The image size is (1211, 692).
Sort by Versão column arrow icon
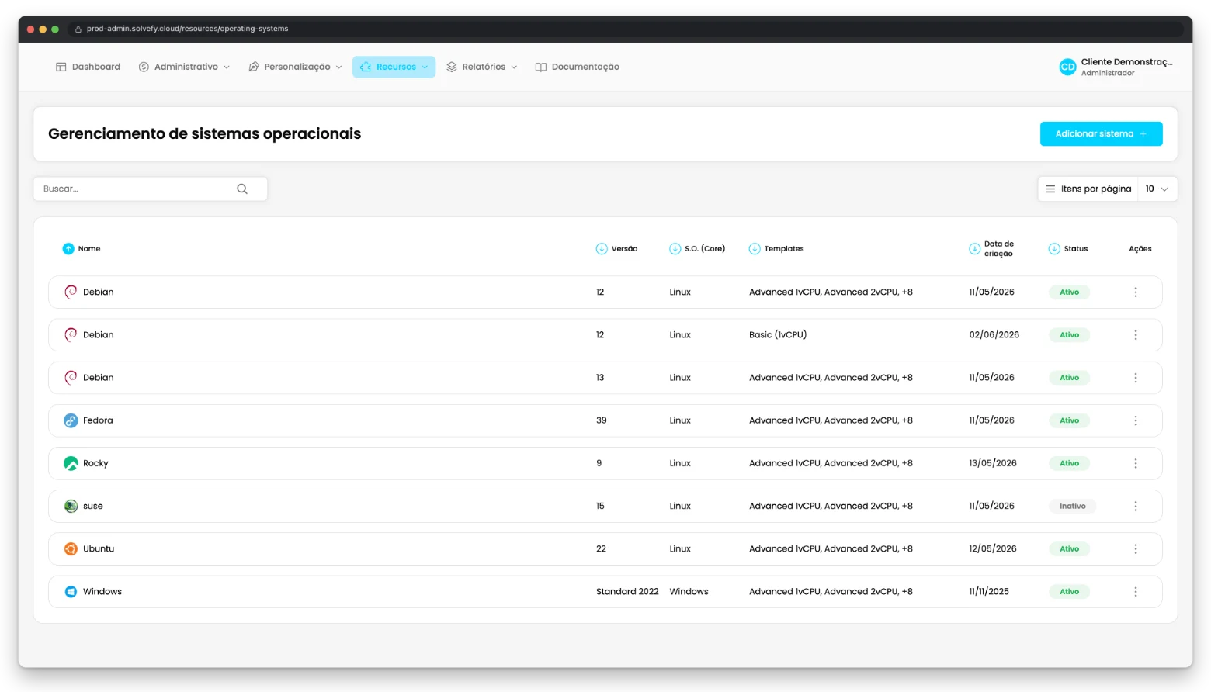pyautogui.click(x=602, y=249)
